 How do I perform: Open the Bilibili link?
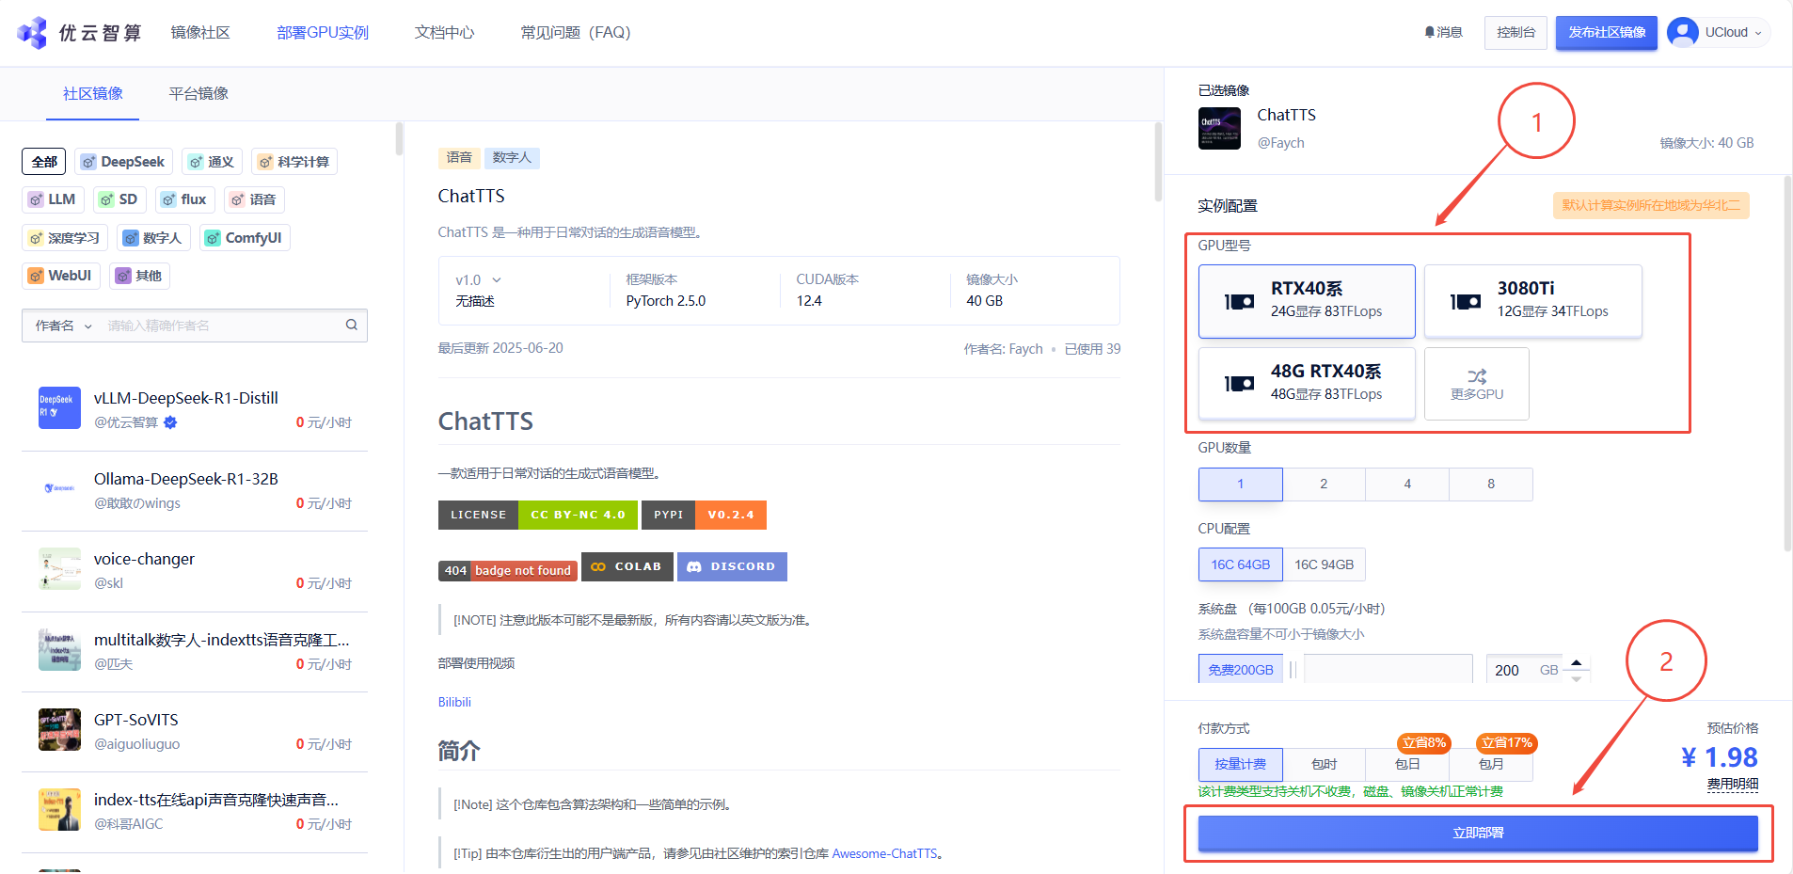tap(454, 702)
